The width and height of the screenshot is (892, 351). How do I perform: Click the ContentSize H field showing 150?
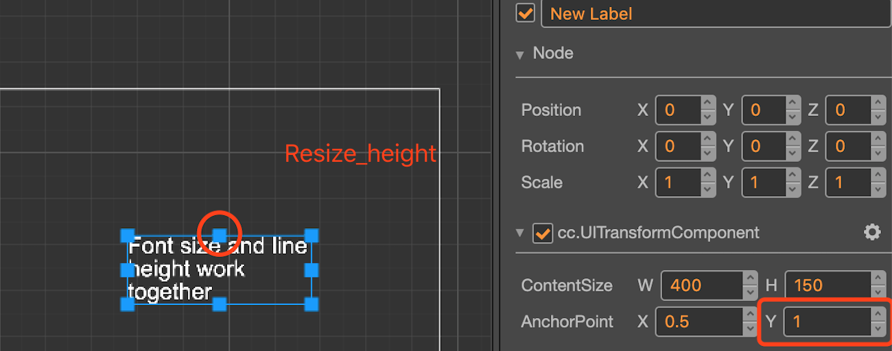828,285
